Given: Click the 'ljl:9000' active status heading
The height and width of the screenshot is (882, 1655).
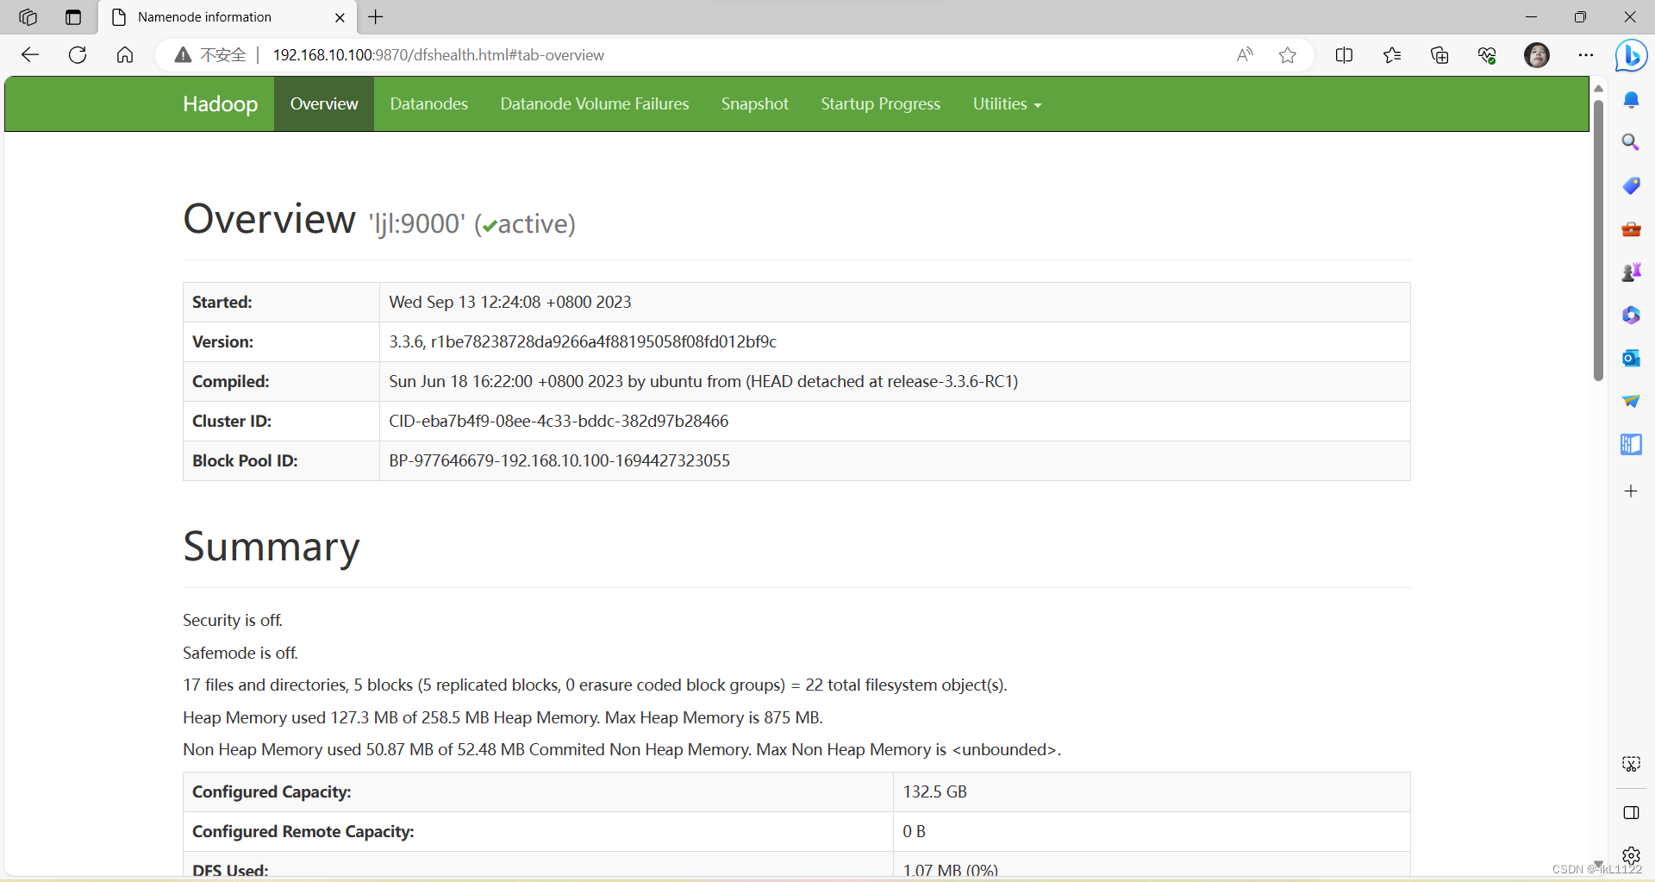Looking at the screenshot, I should pyautogui.click(x=472, y=224).
